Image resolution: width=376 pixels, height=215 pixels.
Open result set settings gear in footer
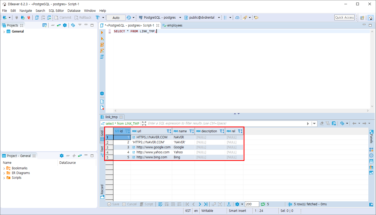(x=237, y=204)
